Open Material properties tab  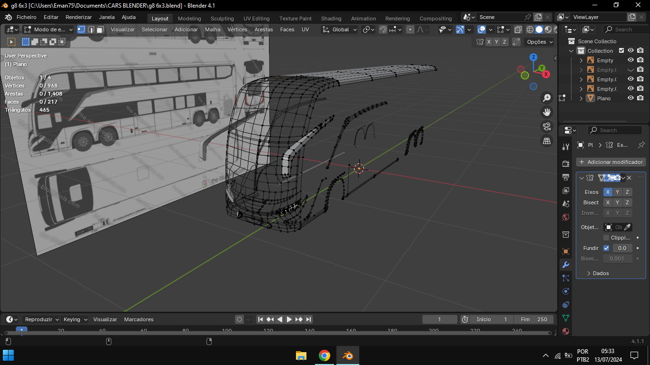pyautogui.click(x=566, y=331)
